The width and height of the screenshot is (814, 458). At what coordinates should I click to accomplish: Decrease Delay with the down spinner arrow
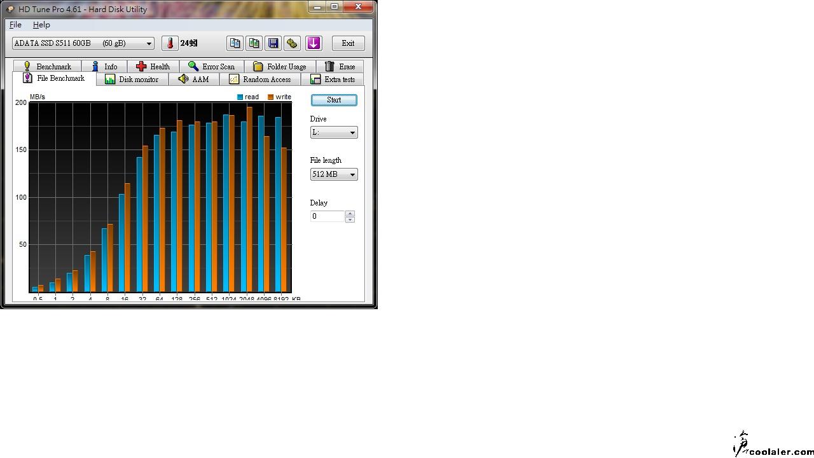(350, 219)
